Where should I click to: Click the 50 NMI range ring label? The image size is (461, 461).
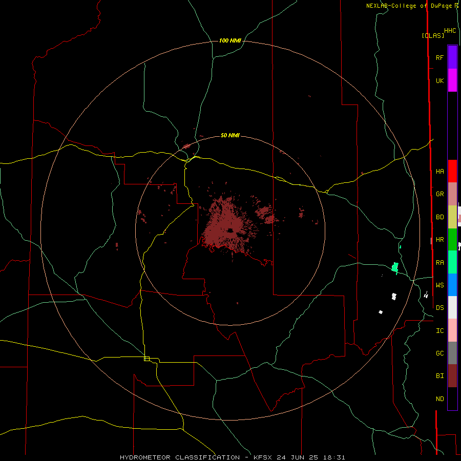230,136
